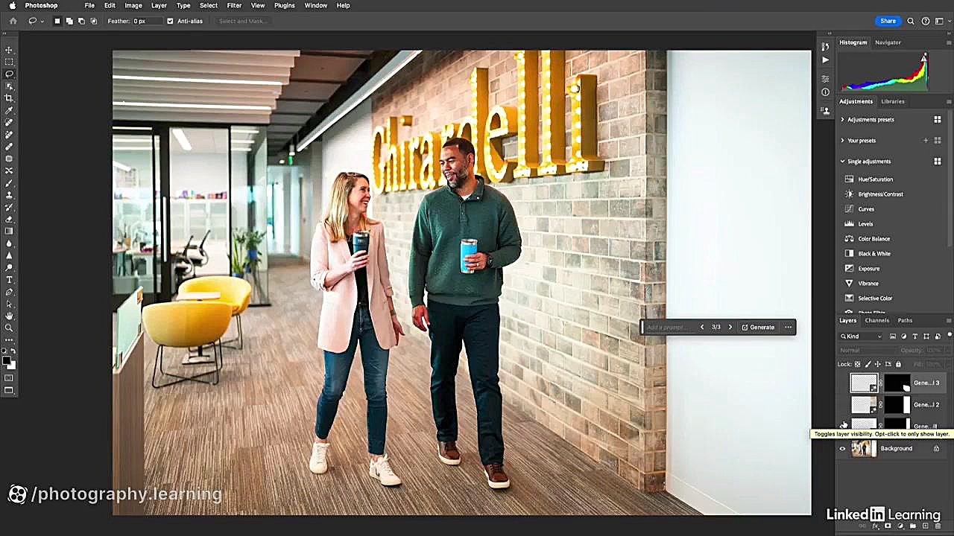Select the Eyedropper tool

pyautogui.click(x=9, y=110)
